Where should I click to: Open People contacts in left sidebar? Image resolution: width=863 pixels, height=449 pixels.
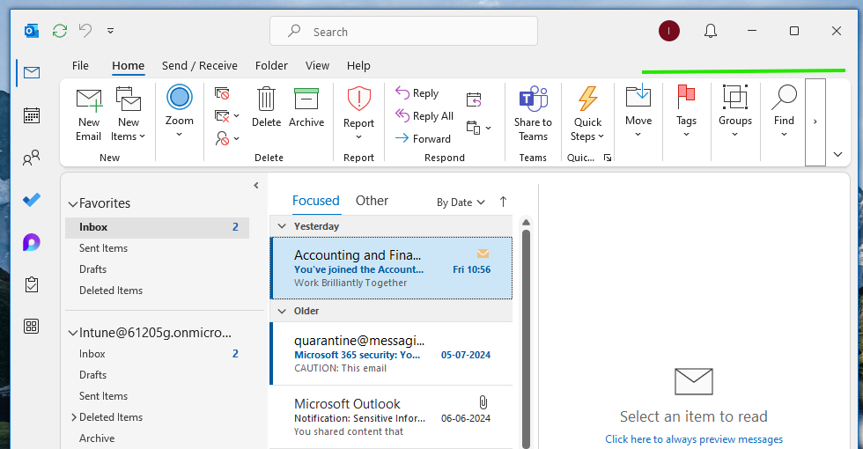(x=32, y=158)
